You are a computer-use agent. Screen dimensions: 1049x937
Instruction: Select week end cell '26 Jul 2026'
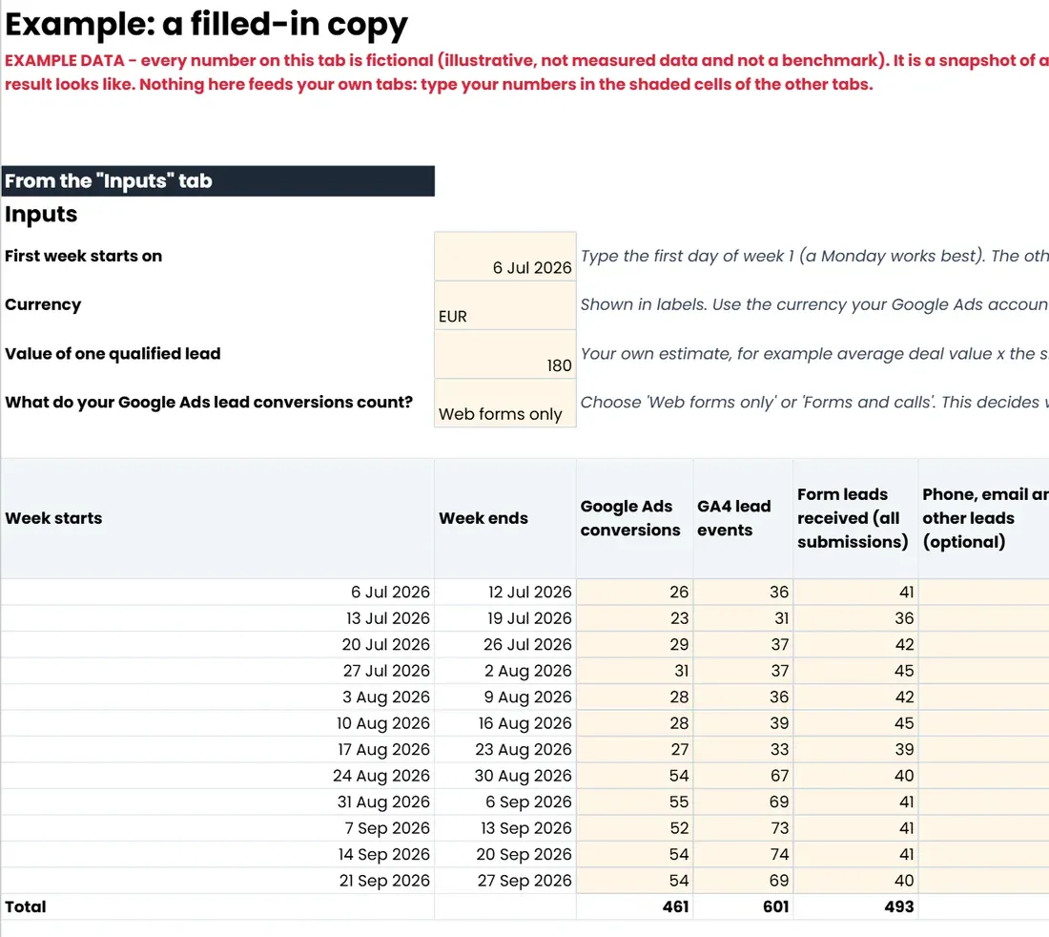505,644
